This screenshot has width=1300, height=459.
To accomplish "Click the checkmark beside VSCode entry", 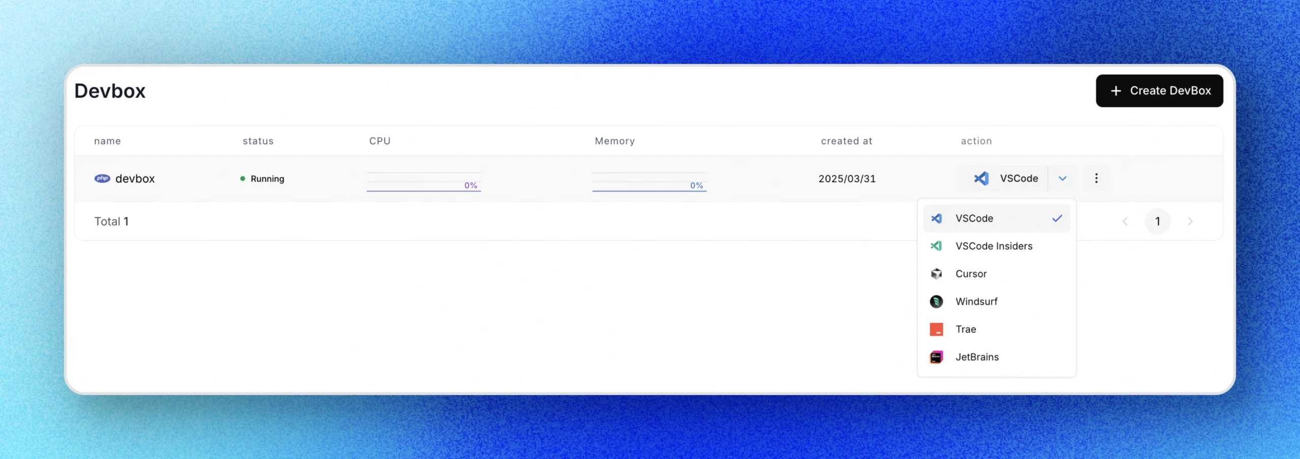I will coord(1057,218).
